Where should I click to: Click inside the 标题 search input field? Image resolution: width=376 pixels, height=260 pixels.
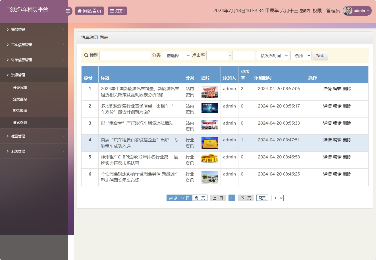[125, 55]
